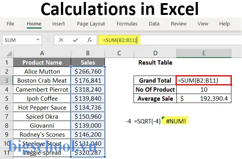Open the Data tab
Screen dimensions: 242x159
[x=154, y=24]
